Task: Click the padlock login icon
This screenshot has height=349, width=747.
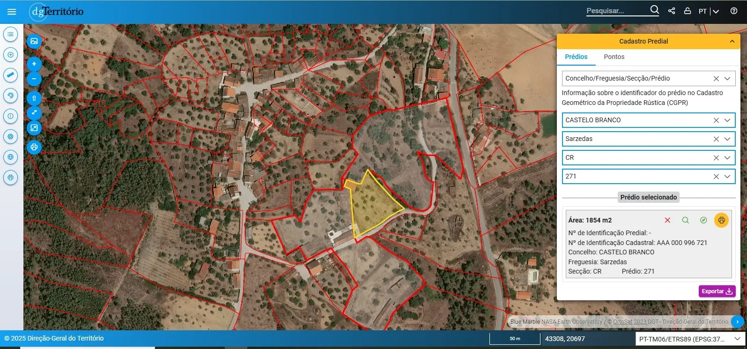Action: click(688, 11)
